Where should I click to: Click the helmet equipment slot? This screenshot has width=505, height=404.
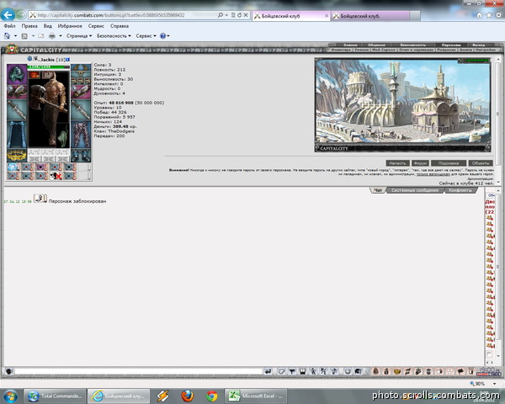(x=17, y=74)
